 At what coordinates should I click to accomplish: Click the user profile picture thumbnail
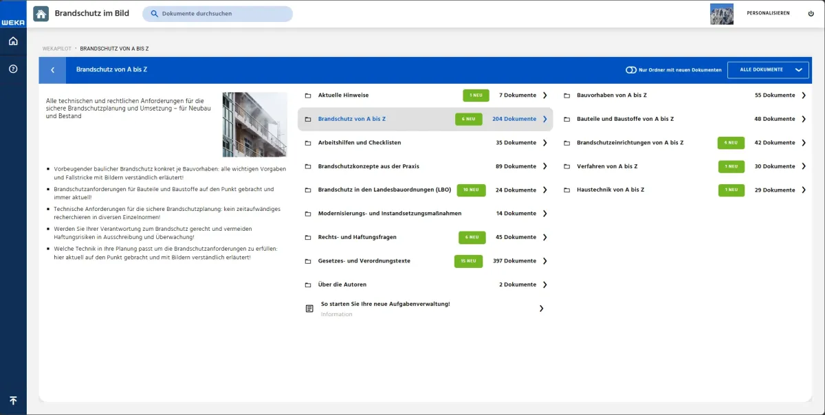pos(722,14)
